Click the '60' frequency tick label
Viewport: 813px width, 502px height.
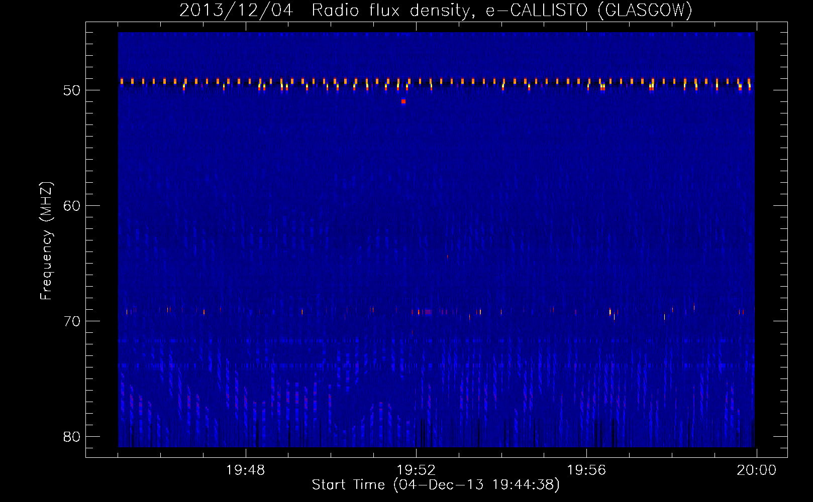(72, 206)
